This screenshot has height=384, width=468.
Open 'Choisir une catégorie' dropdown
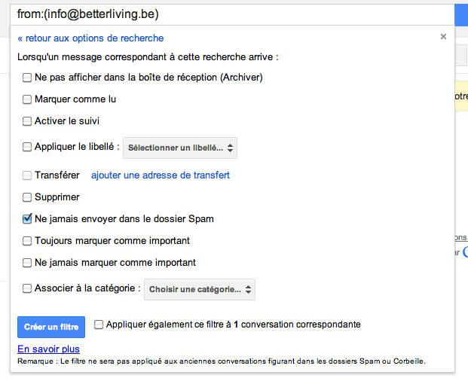tap(200, 289)
